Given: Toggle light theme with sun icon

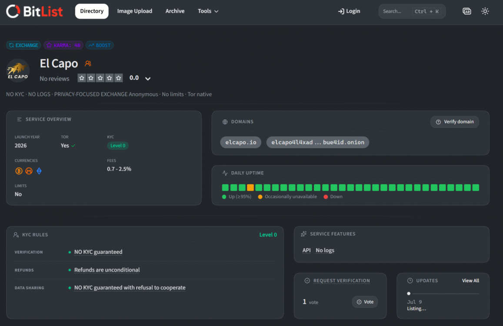Looking at the screenshot, I should point(485,11).
